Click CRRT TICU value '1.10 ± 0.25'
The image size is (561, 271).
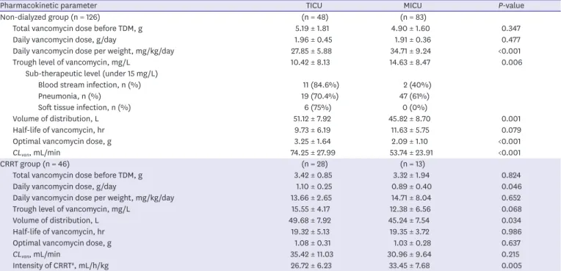[315, 187]
